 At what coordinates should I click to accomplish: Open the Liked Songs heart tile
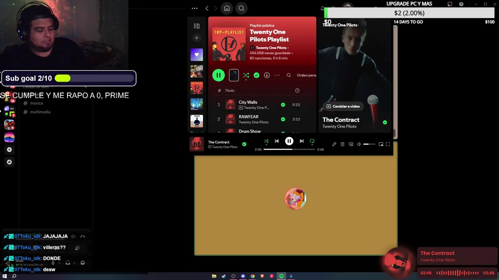click(x=196, y=55)
